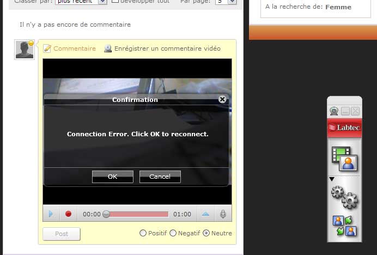Click the Labtec webcam icon
The width and height of the screenshot is (377, 255).
334,111
